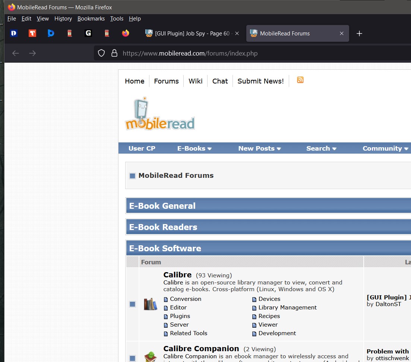
Task: Open a new tab with plus button
Action: click(x=359, y=33)
